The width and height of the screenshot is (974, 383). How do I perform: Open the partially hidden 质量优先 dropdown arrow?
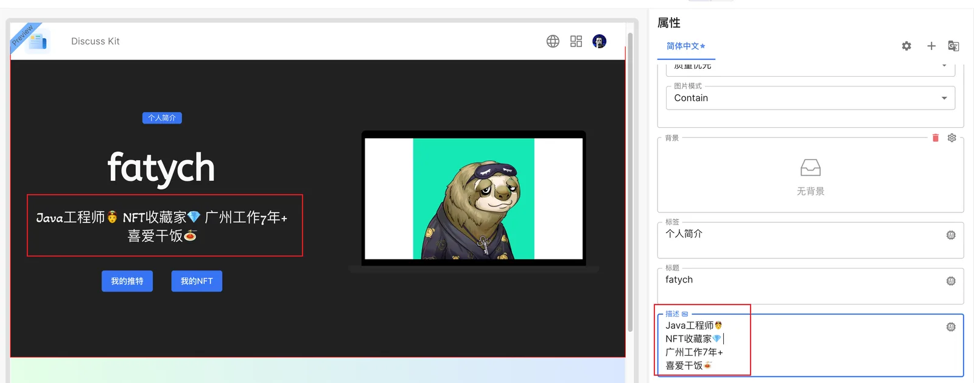click(x=944, y=65)
